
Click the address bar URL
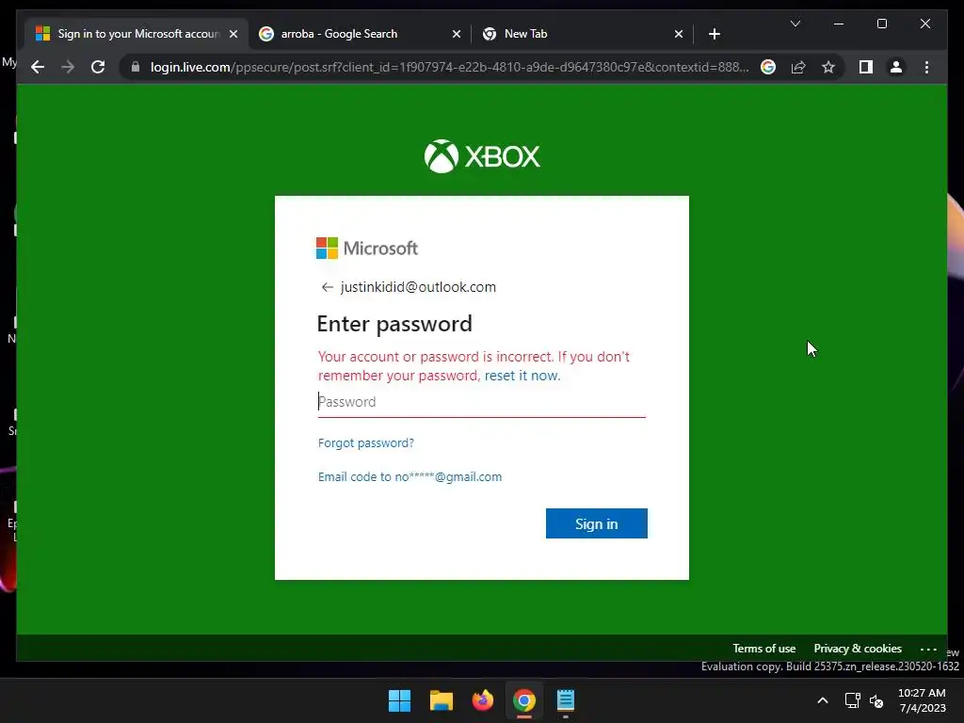point(449,67)
